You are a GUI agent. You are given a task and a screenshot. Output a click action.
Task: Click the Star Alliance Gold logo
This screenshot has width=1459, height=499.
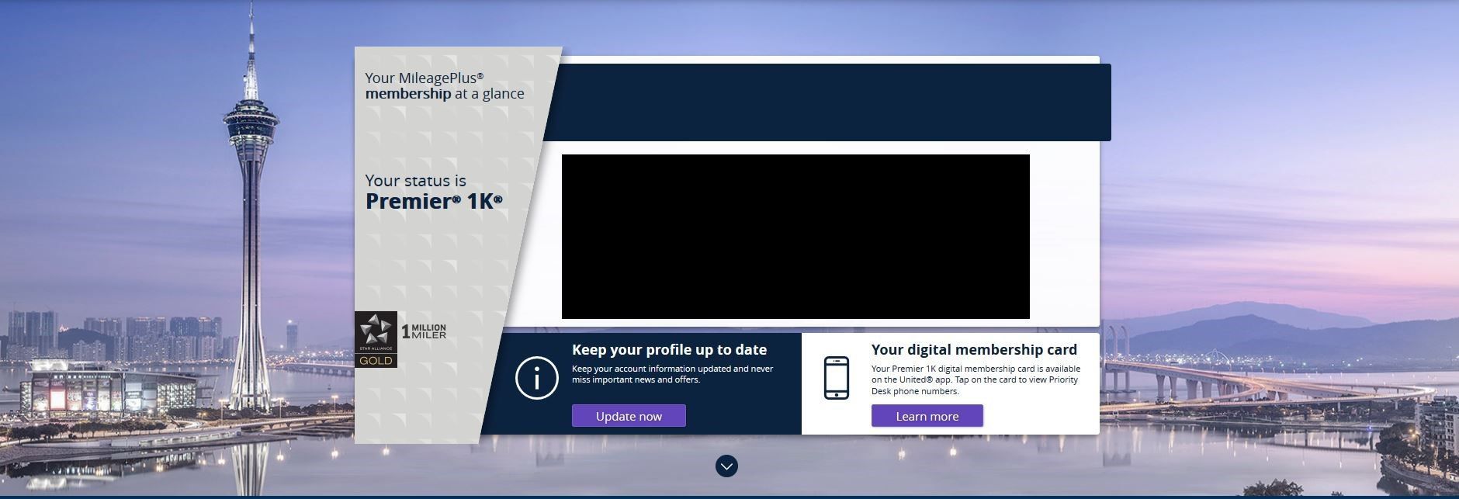376,339
